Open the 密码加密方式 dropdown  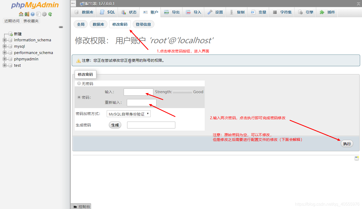129,114
